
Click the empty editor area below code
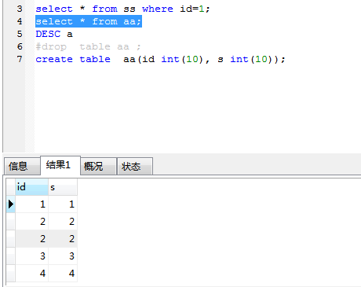[x=196, y=108]
